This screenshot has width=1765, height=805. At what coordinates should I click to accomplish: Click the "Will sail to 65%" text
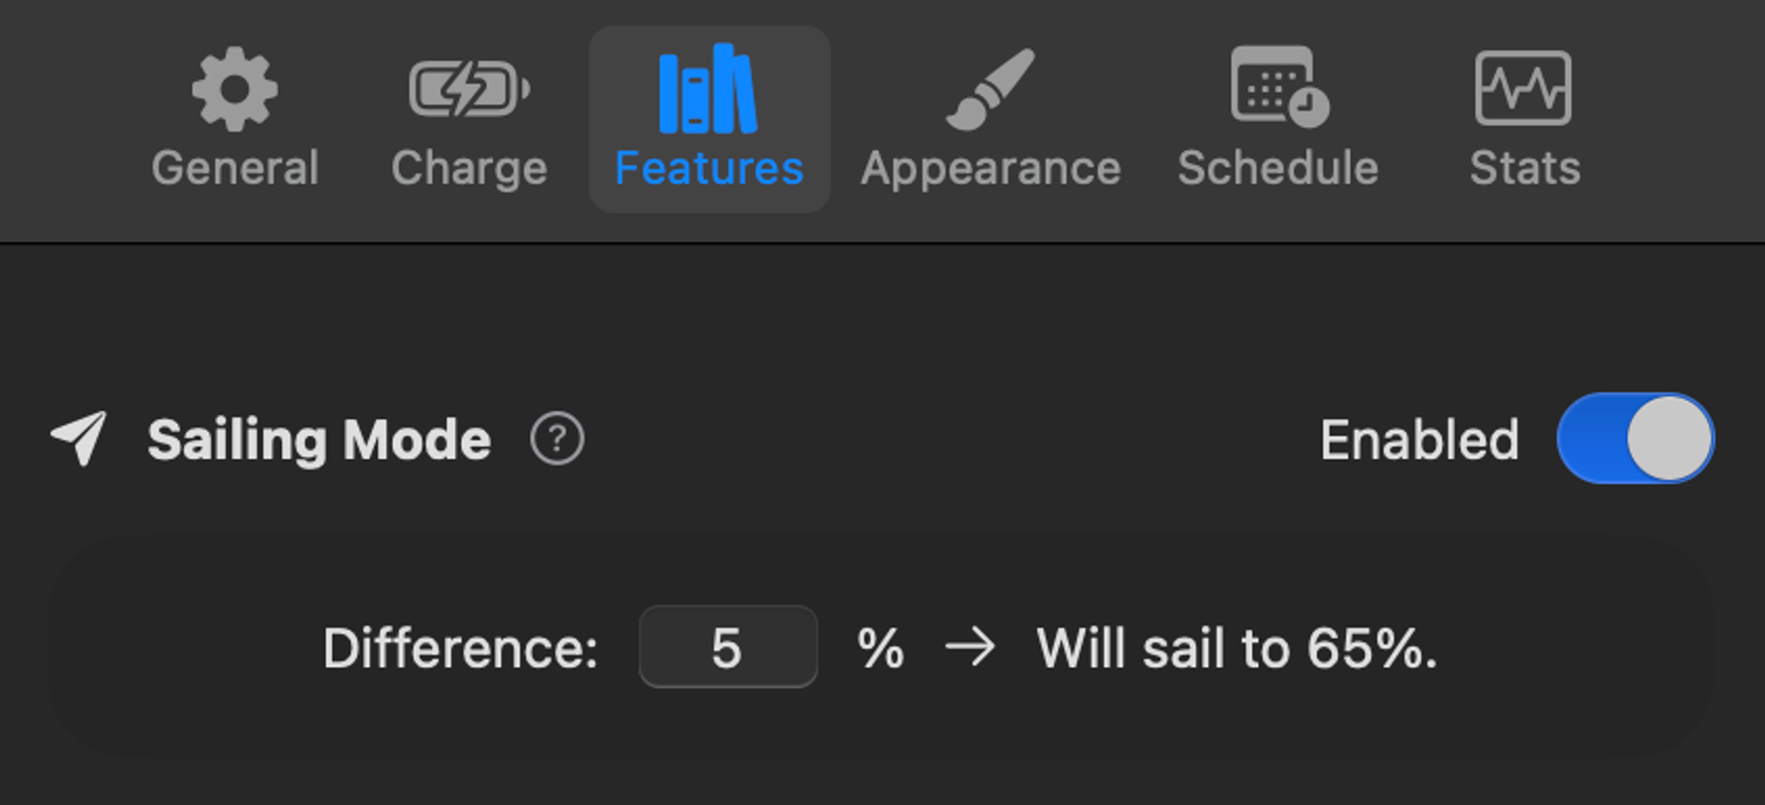[1236, 649]
